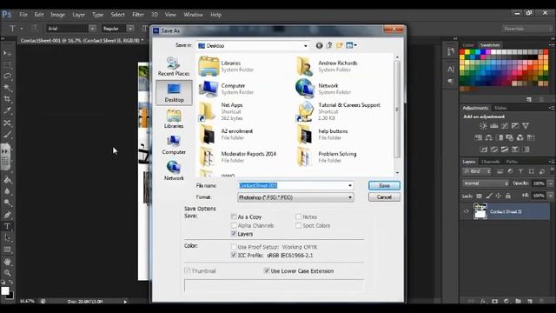The height and width of the screenshot is (313, 556).
Task: Create a new folder in Save As dialog
Action: [x=340, y=45]
